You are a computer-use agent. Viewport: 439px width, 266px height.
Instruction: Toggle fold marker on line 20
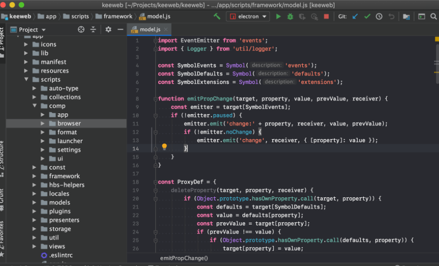155,199
